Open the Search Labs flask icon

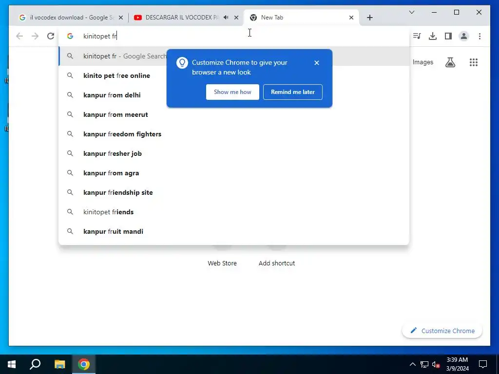pos(450,62)
